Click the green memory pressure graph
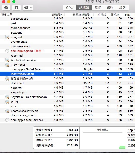The image size is (135, 153). pos(122,147)
